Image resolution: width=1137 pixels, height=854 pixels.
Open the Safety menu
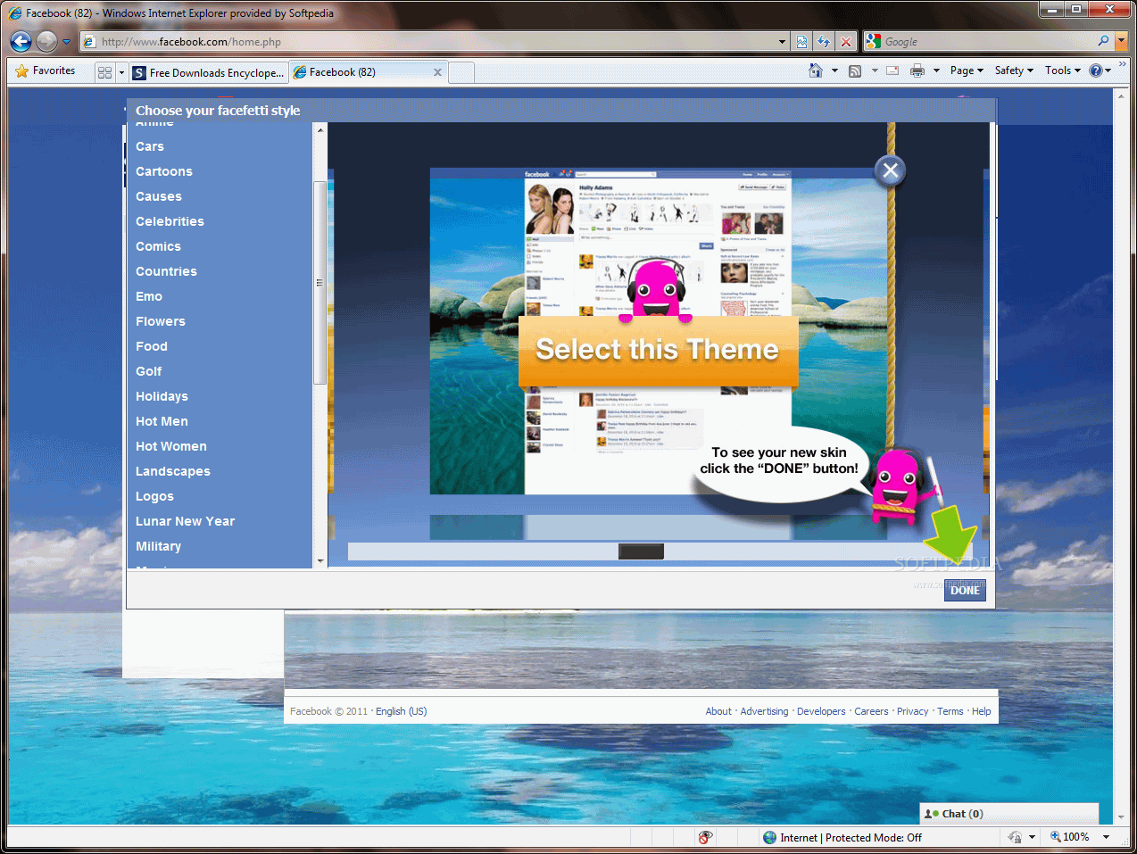(x=1014, y=70)
